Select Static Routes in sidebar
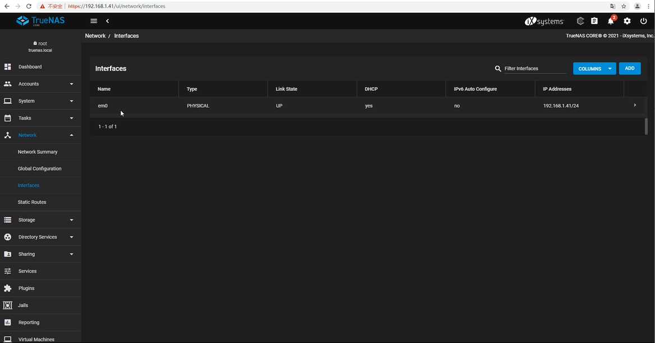The width and height of the screenshot is (655, 343). pos(32,202)
